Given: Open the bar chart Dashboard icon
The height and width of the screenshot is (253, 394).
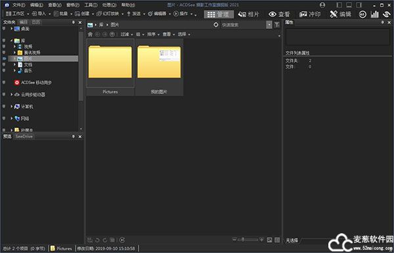Looking at the screenshot, I should click(375, 14).
